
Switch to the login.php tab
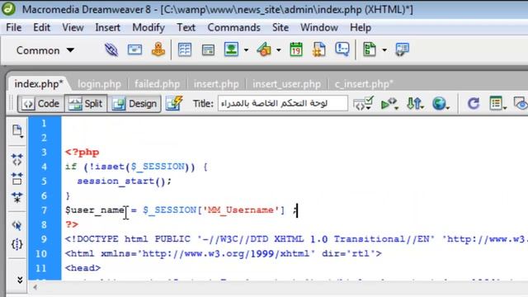tap(99, 84)
